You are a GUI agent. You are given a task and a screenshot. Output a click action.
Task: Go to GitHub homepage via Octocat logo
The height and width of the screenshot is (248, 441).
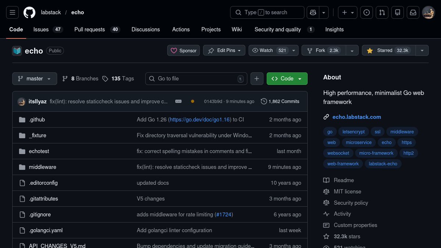coord(29,12)
